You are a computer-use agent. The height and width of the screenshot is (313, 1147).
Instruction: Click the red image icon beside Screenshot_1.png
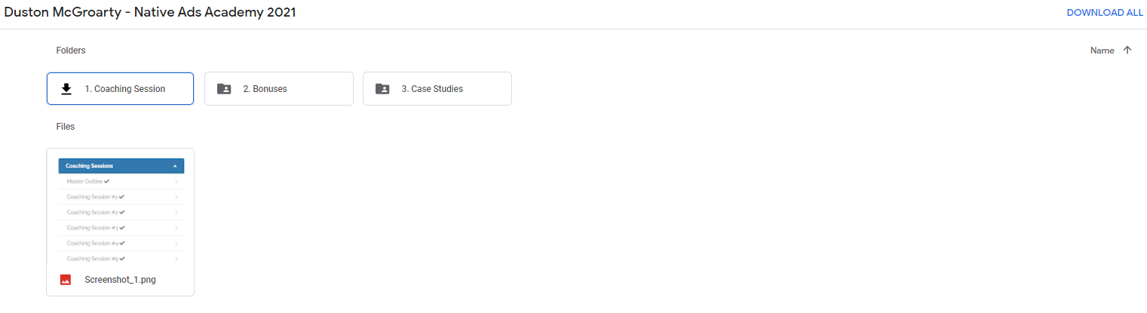point(66,280)
